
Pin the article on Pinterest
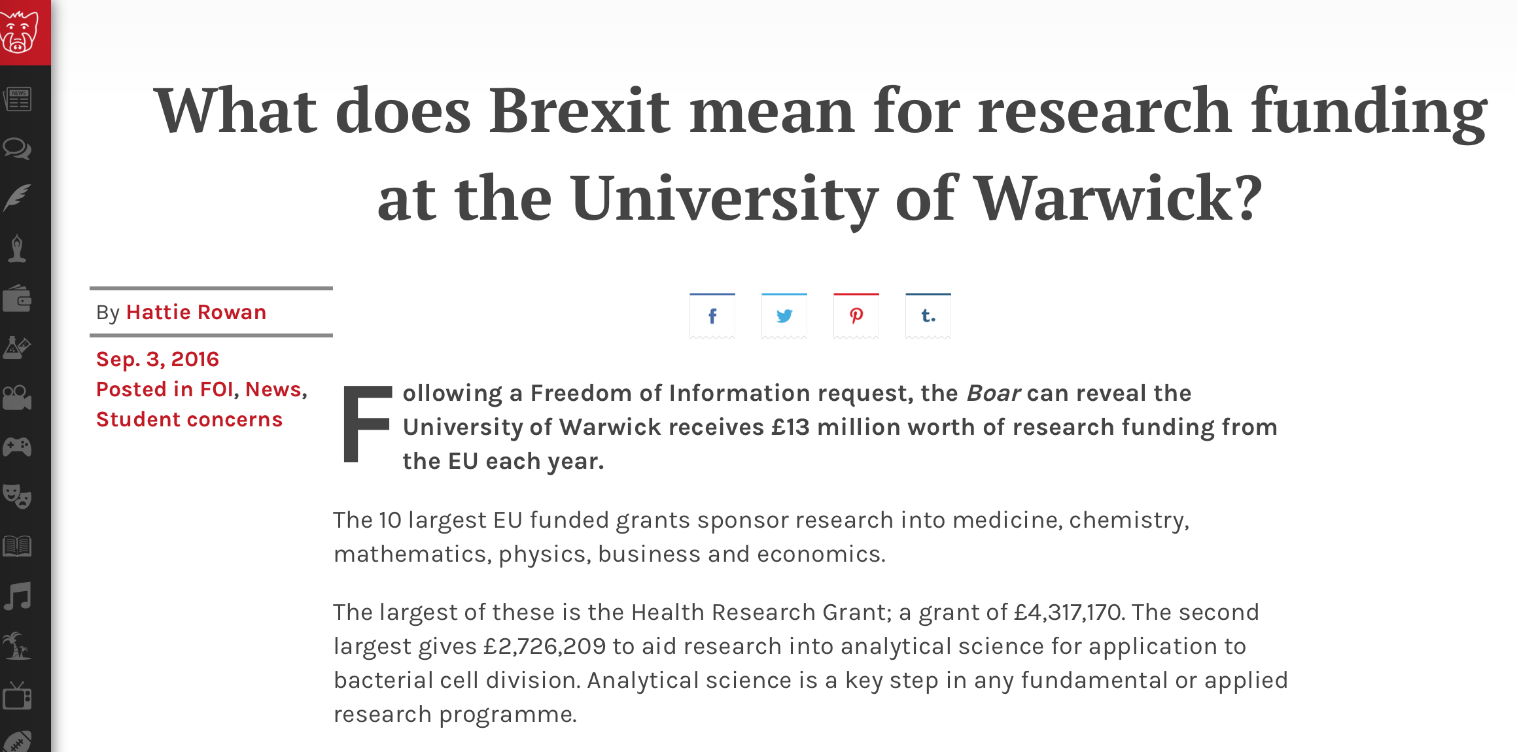coord(856,316)
